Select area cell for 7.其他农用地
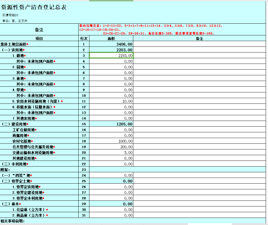This screenshot has height=225, width=268. click(x=111, y=118)
